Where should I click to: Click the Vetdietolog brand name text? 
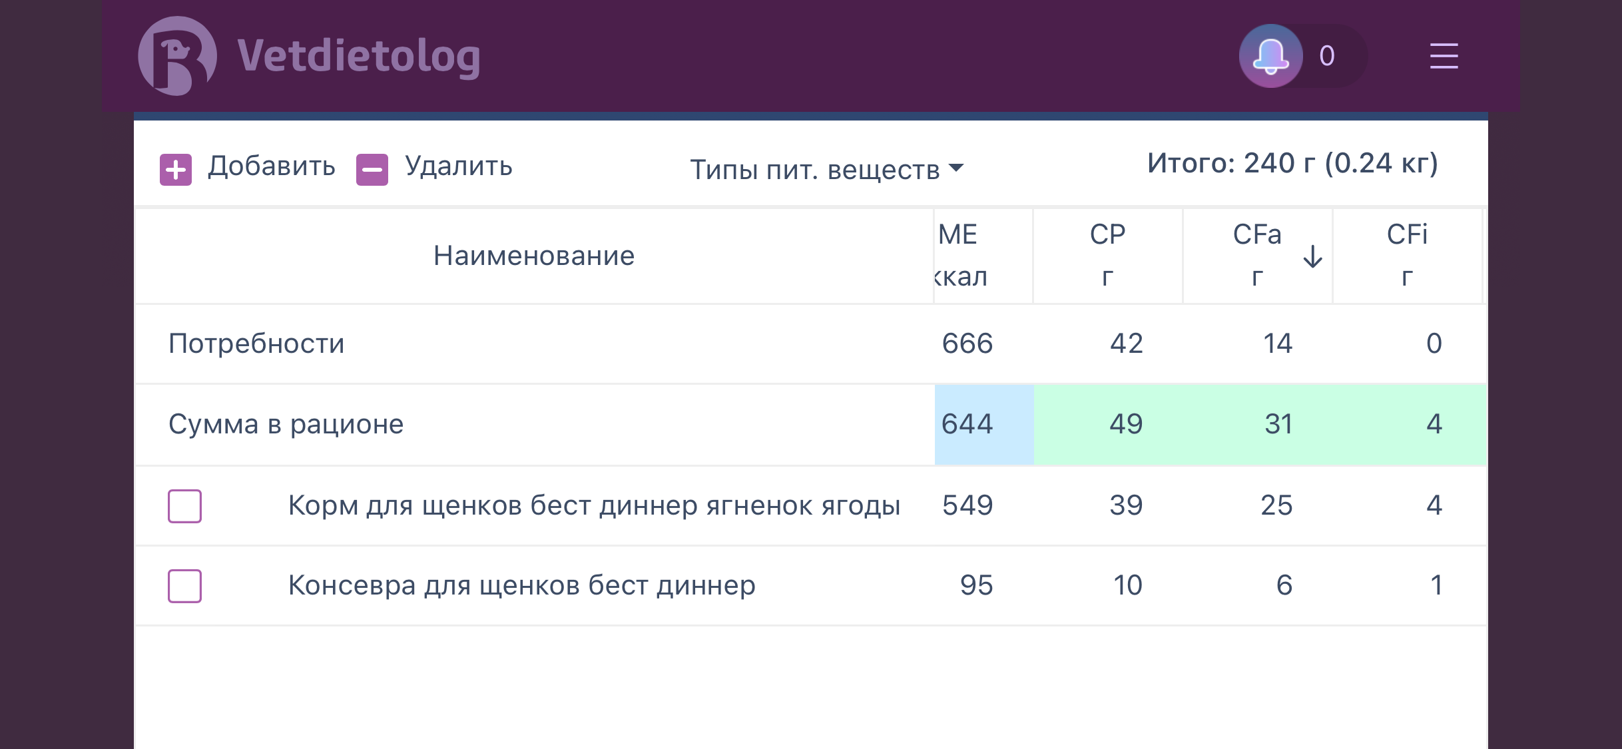click(359, 57)
